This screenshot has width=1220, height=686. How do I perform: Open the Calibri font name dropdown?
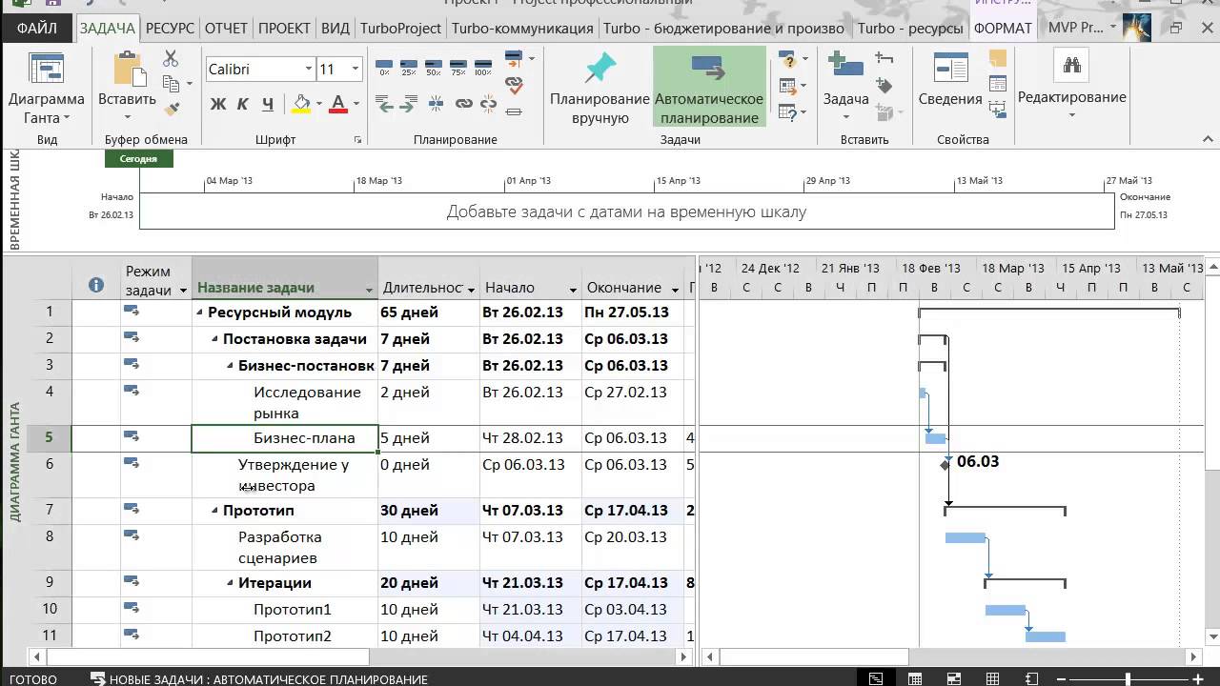[x=309, y=69]
